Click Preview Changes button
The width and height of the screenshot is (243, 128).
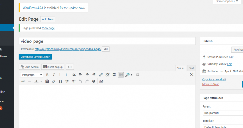(237, 50)
